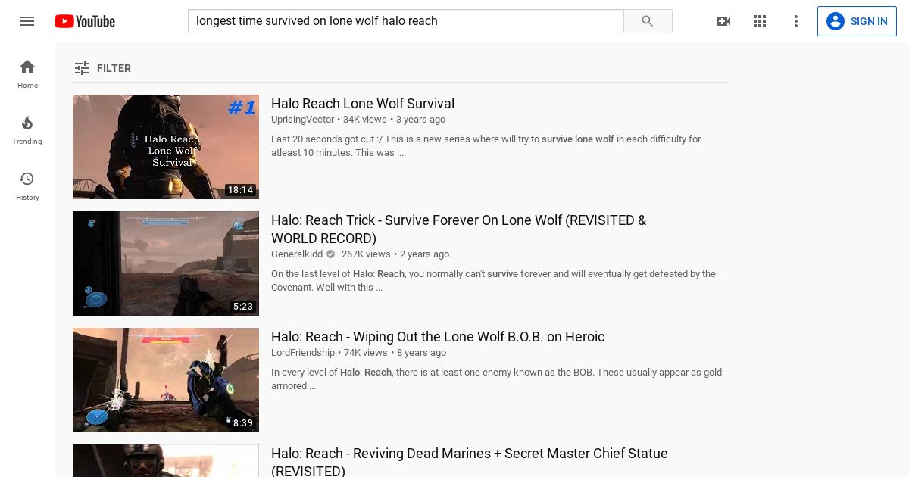
Task: Open Trending in the sidebar
Action: point(27,129)
